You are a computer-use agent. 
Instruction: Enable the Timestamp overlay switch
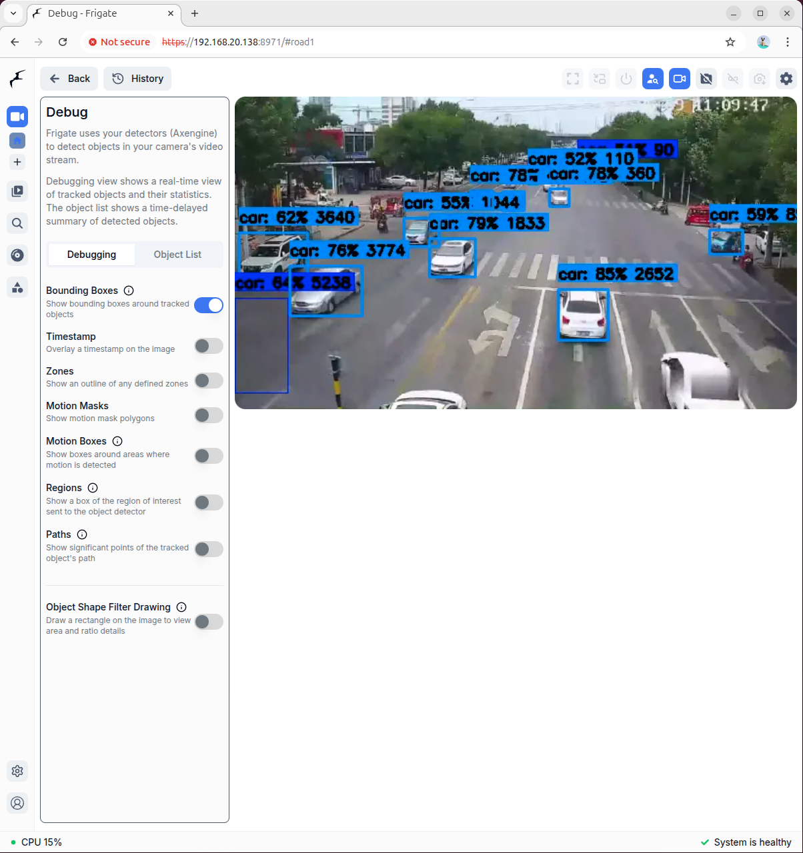209,346
